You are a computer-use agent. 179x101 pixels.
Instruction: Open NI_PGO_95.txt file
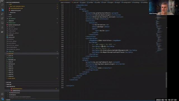click(12, 47)
